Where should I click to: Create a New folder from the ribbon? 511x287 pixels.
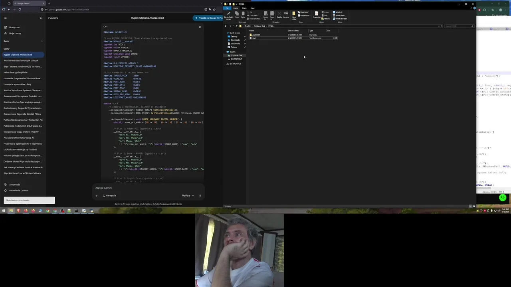(294, 16)
